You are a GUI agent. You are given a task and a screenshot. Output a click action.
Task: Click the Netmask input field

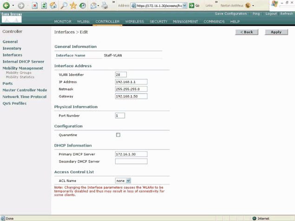[131, 89]
